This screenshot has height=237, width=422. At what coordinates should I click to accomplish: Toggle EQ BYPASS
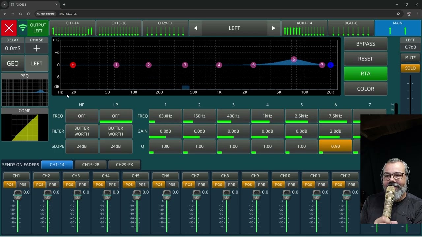(366, 44)
